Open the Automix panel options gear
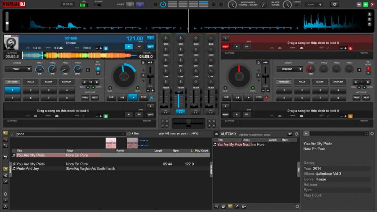377x212 pixels. pyautogui.click(x=297, y=134)
